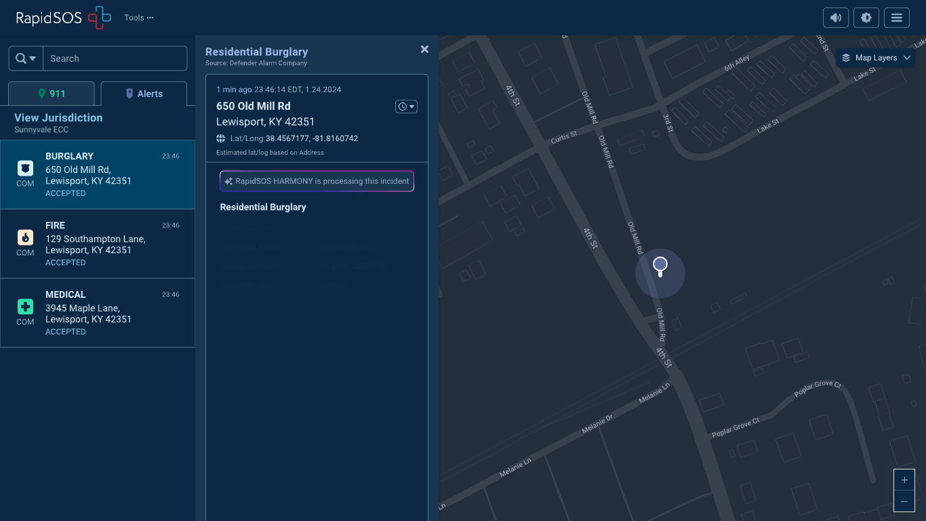Click the Curtis St street label on map
Screen dimensions: 926x521
pyautogui.click(x=564, y=138)
